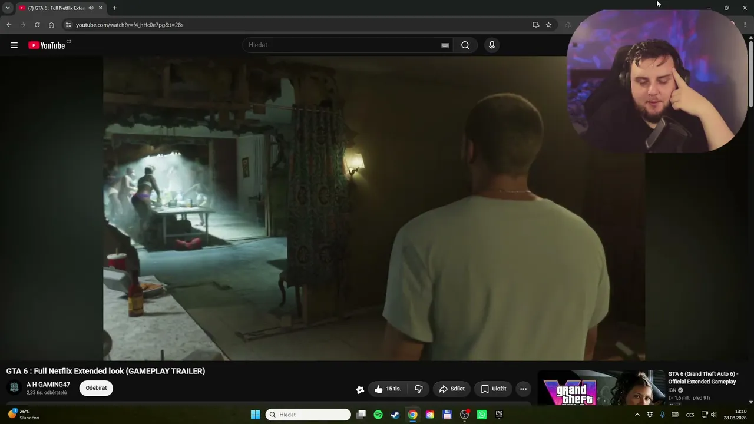View site information icon in address bar

[68, 25]
